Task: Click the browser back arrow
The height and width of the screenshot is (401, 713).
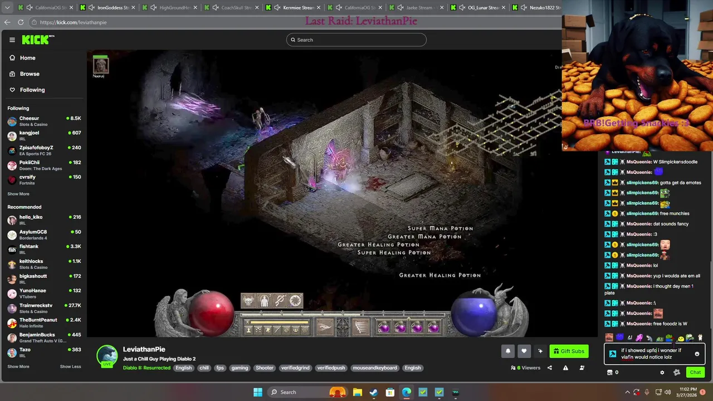Action: point(7,22)
